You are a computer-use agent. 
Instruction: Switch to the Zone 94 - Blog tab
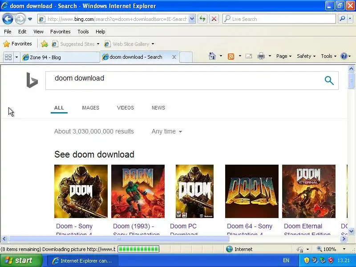click(60, 57)
